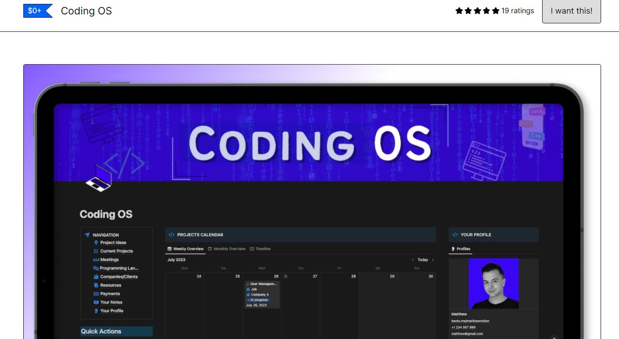Click "Resources" in the preview's navigation list
This screenshot has width=619, height=339.
[x=111, y=285]
